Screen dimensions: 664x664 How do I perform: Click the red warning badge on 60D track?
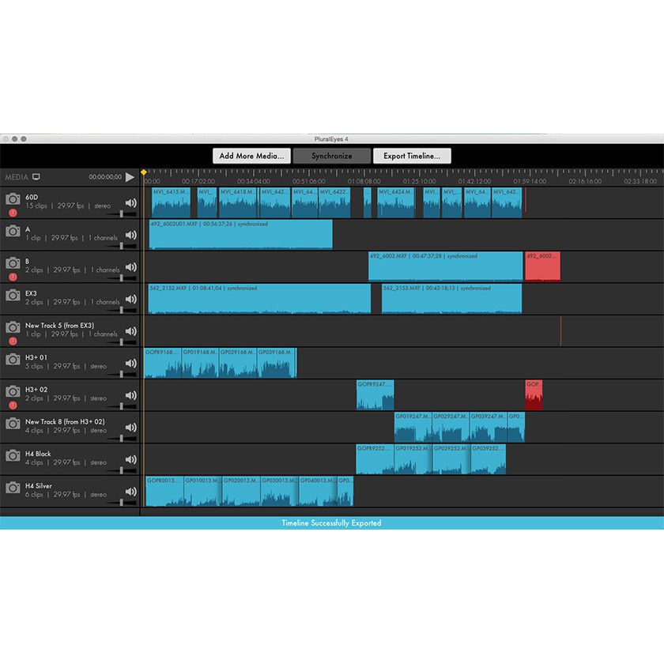(x=13, y=213)
